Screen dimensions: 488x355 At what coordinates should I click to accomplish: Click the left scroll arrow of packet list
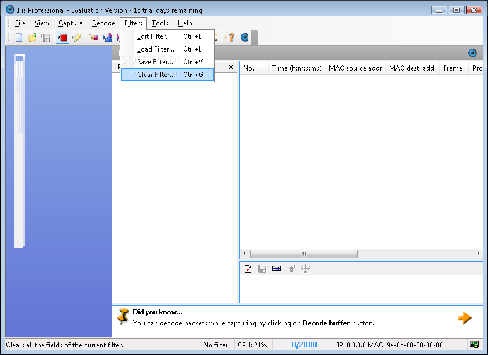tap(244, 254)
